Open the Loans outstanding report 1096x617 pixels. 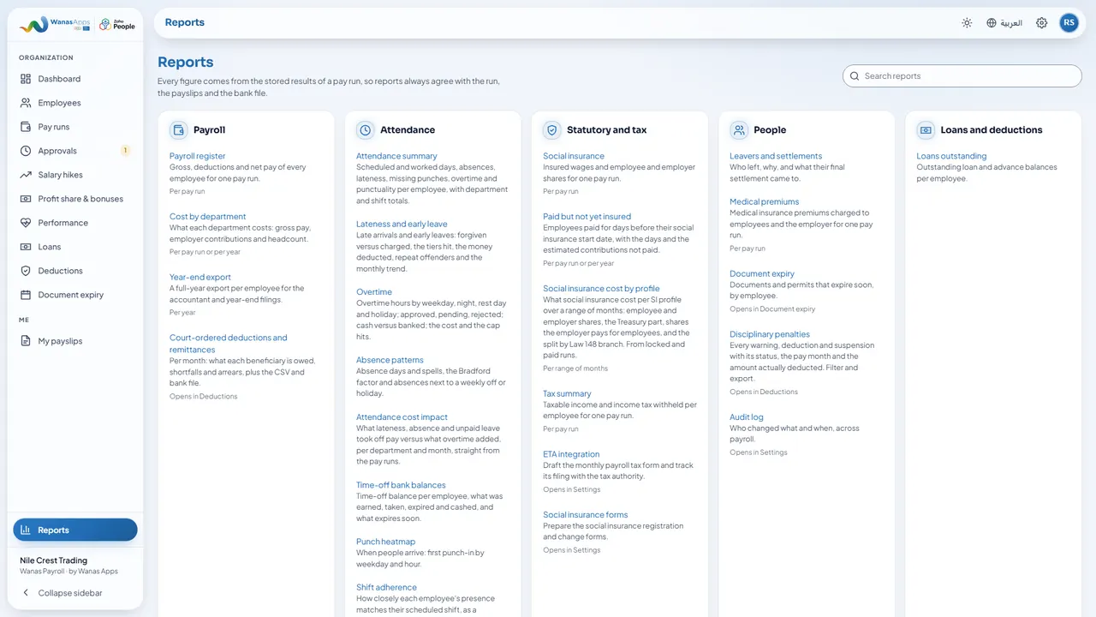pos(951,156)
